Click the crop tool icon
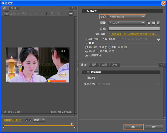Image resolution: width=167 pixels, height=133 pixels. [6, 14]
